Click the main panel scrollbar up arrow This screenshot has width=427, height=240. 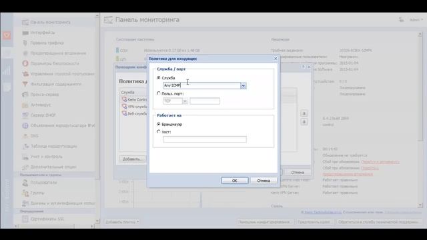coord(420,34)
